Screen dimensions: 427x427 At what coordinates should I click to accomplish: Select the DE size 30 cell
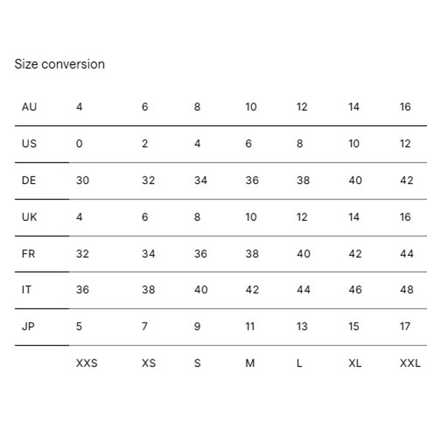(83, 180)
